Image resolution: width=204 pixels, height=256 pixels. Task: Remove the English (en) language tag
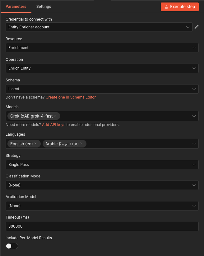click(x=35, y=143)
